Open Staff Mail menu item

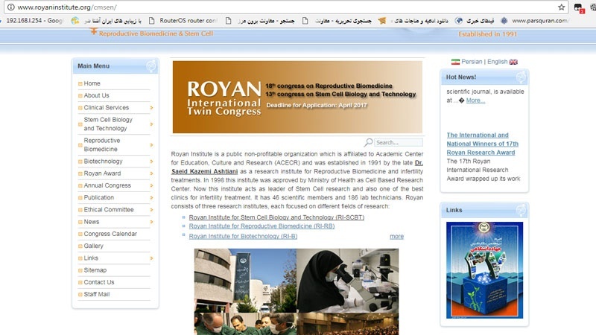[x=97, y=294]
